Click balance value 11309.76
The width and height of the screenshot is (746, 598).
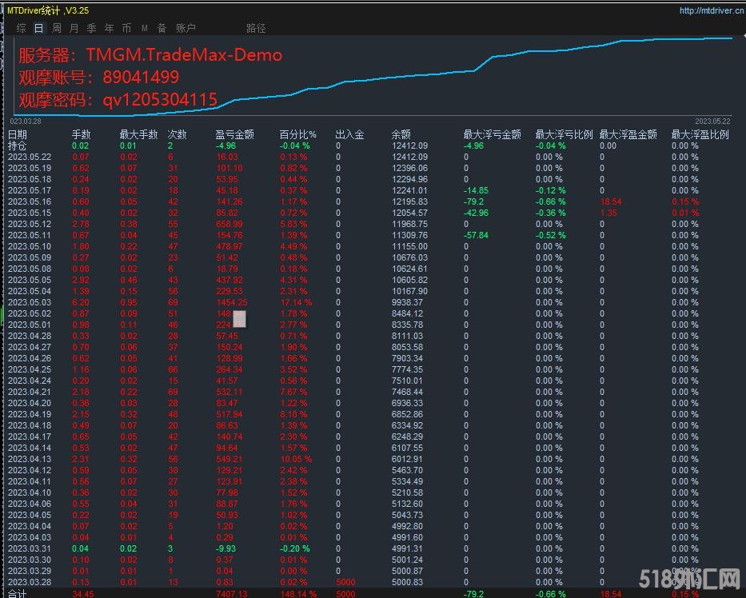pyautogui.click(x=409, y=235)
